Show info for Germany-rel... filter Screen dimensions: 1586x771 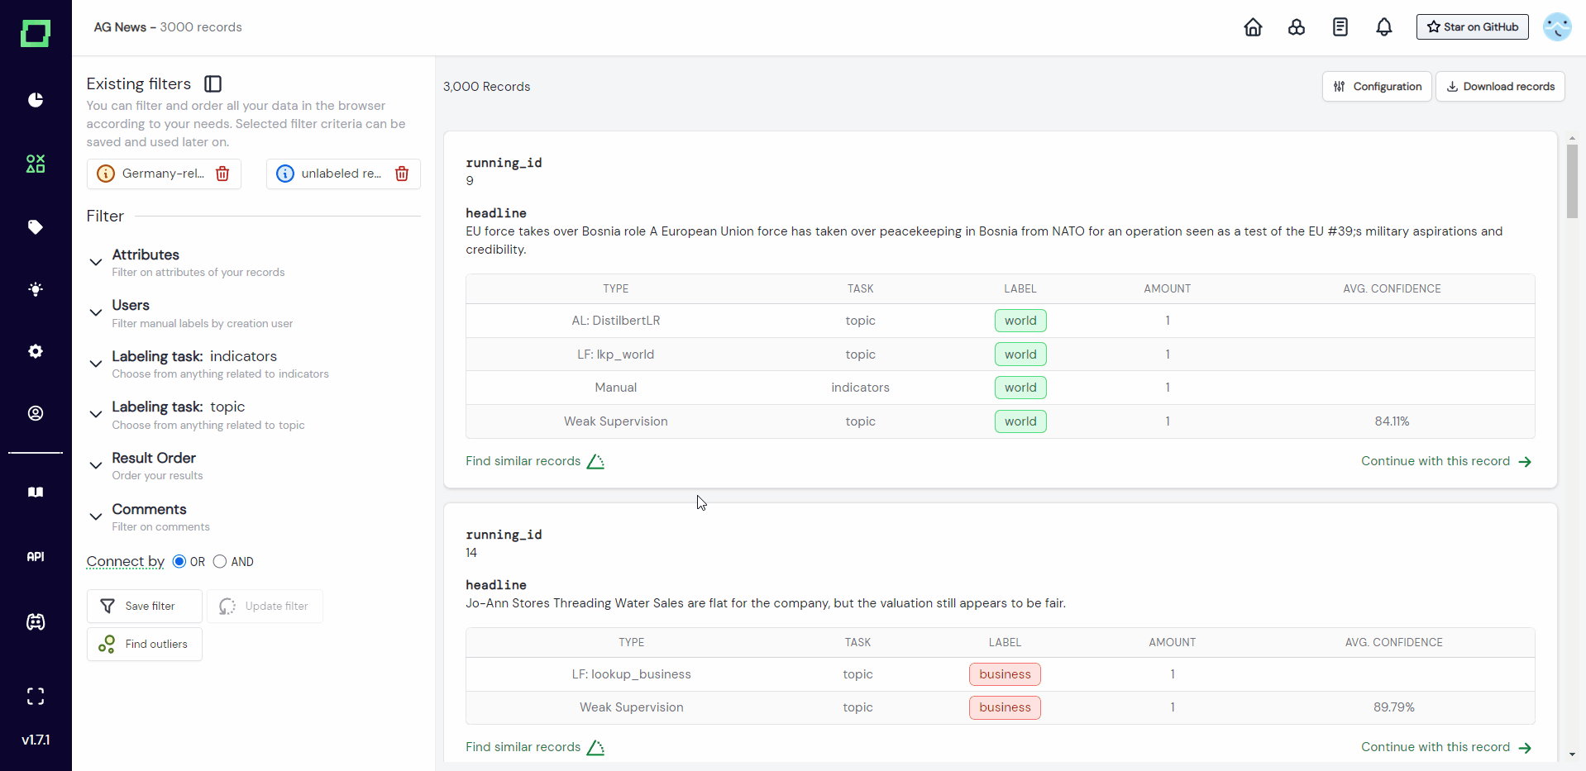(x=106, y=174)
